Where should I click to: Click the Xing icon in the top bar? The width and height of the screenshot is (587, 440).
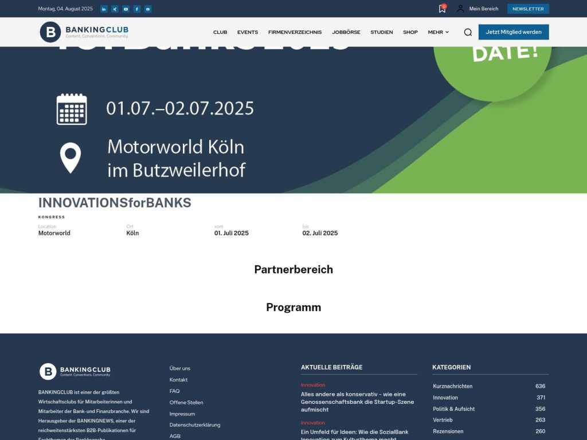pyautogui.click(x=115, y=9)
